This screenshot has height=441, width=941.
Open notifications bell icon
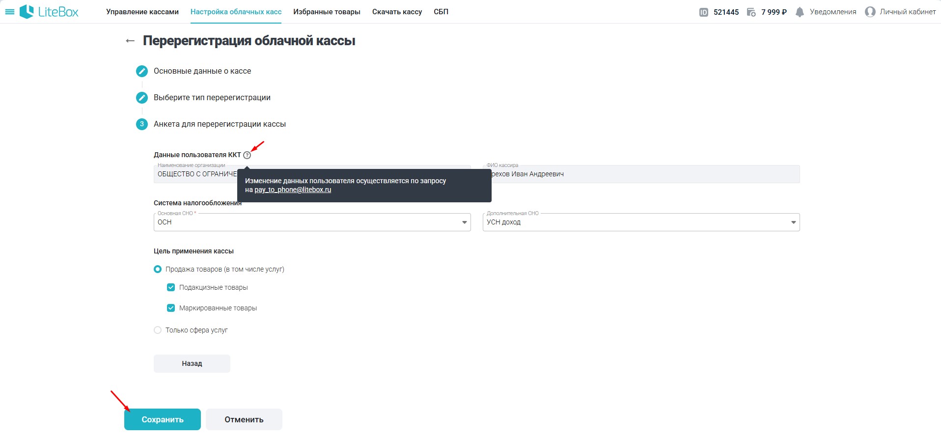click(x=800, y=12)
